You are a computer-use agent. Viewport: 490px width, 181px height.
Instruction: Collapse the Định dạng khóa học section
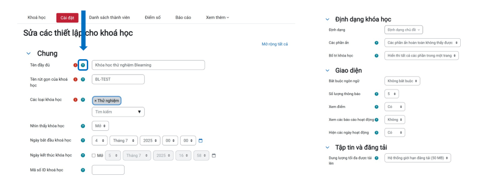pos(327,19)
